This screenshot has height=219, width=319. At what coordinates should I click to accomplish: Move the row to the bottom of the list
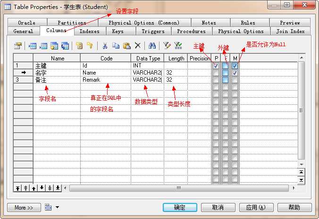(58, 188)
